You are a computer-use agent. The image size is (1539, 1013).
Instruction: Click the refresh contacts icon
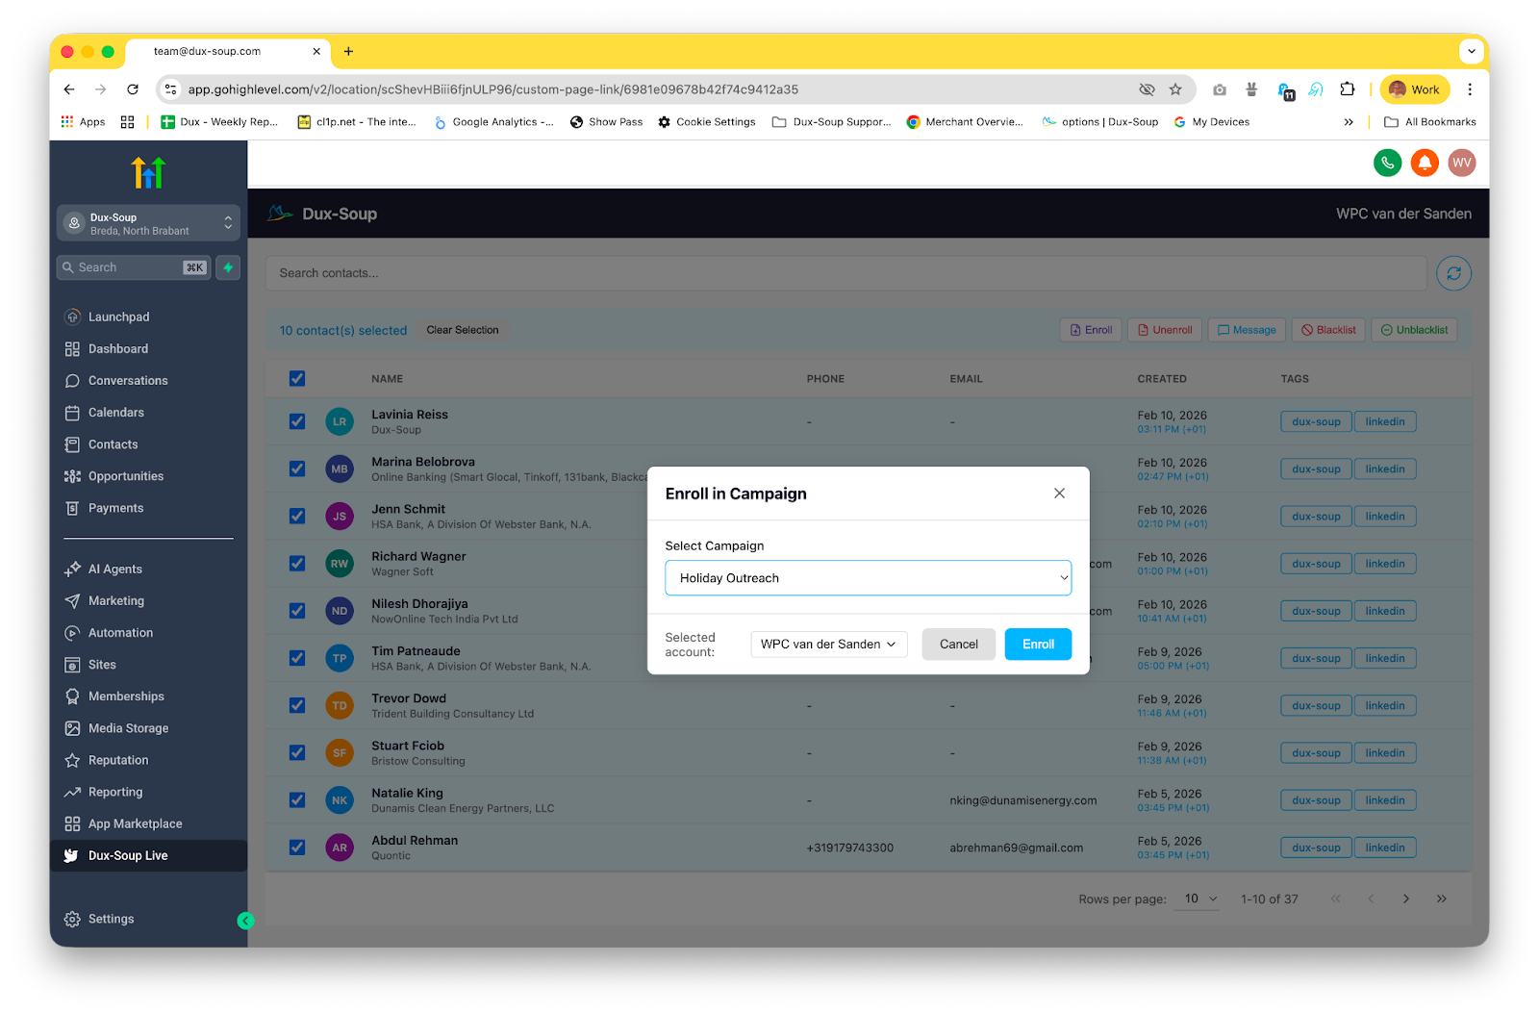[1453, 273]
